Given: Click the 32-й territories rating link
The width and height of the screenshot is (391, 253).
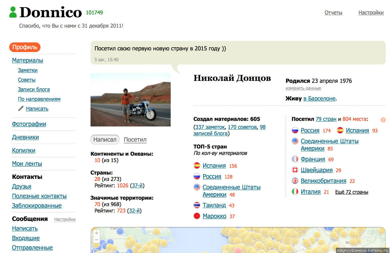Looking at the screenshot, I should [x=135, y=211].
